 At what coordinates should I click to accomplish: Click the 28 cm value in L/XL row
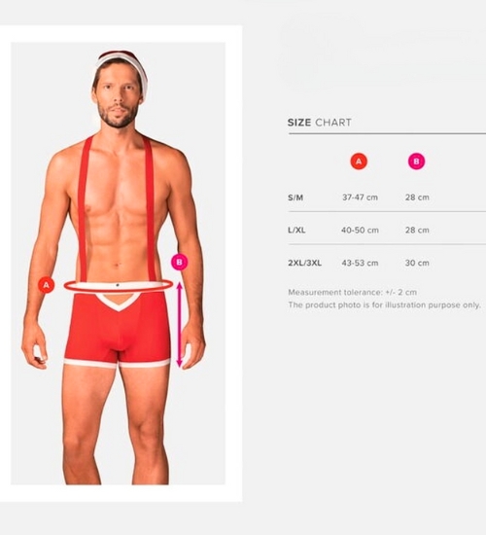coord(417,231)
